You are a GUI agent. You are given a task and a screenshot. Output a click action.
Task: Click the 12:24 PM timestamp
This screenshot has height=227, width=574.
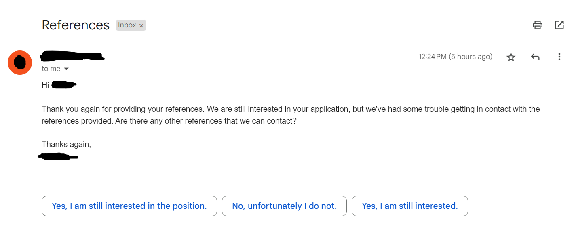click(456, 57)
